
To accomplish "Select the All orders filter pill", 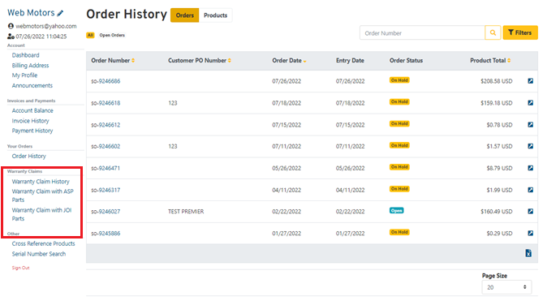I will pos(90,35).
